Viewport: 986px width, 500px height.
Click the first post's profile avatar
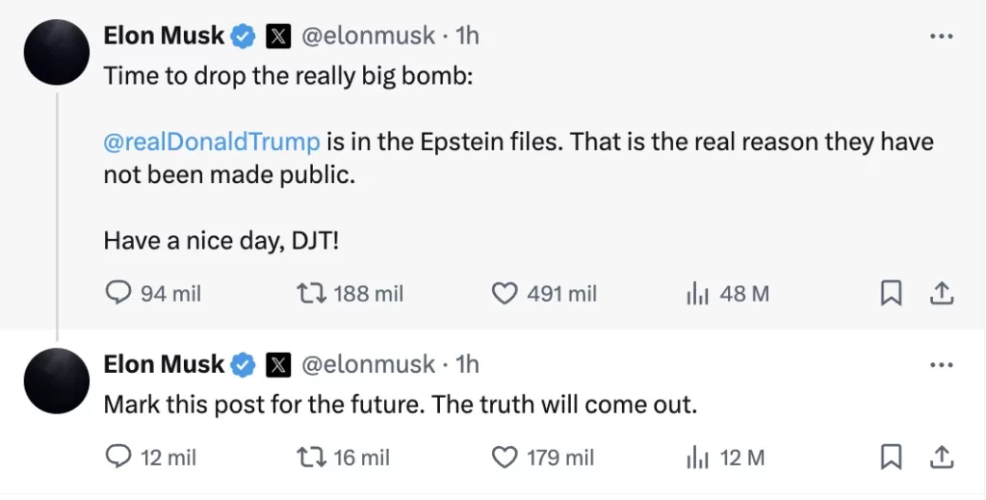click(57, 52)
